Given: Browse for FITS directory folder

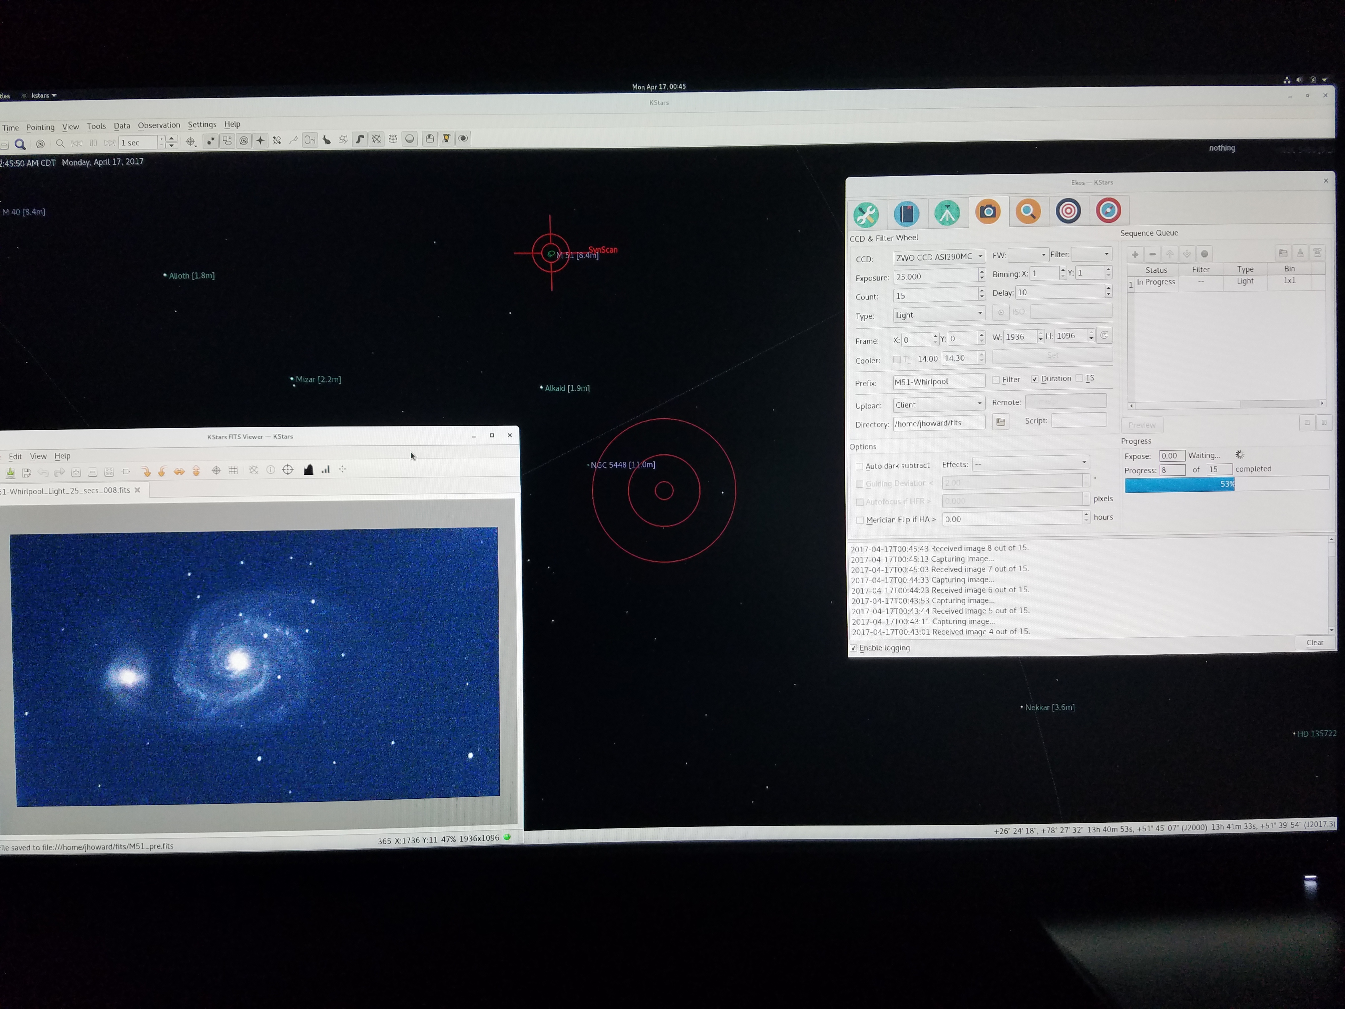Looking at the screenshot, I should [x=1000, y=421].
